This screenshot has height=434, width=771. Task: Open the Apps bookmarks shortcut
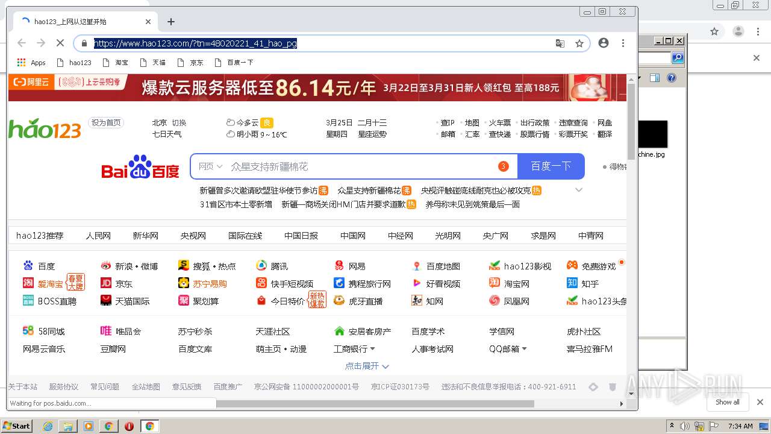31,63
